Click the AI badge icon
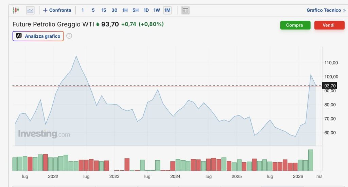The height and width of the screenshot is (187, 348). [19, 36]
